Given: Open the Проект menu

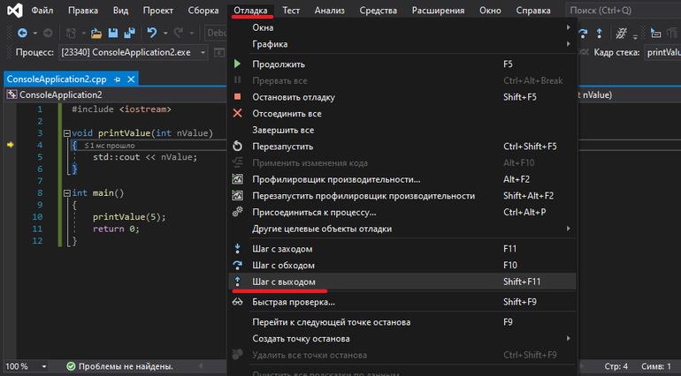Looking at the screenshot, I should [x=158, y=11].
